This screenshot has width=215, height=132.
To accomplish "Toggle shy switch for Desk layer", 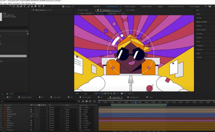I will click(31, 108).
